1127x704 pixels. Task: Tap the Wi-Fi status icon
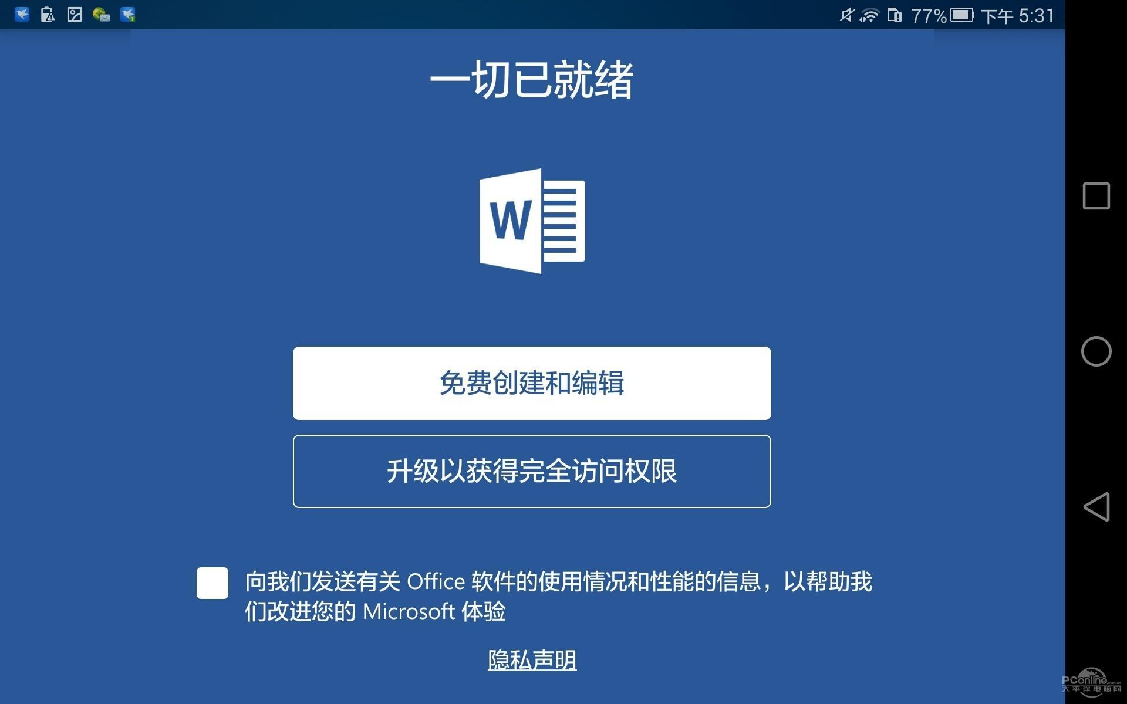[869, 15]
